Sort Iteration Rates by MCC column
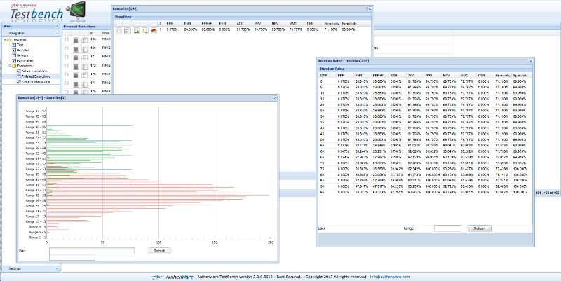Screen dimensions: 561x281 coord(468,76)
